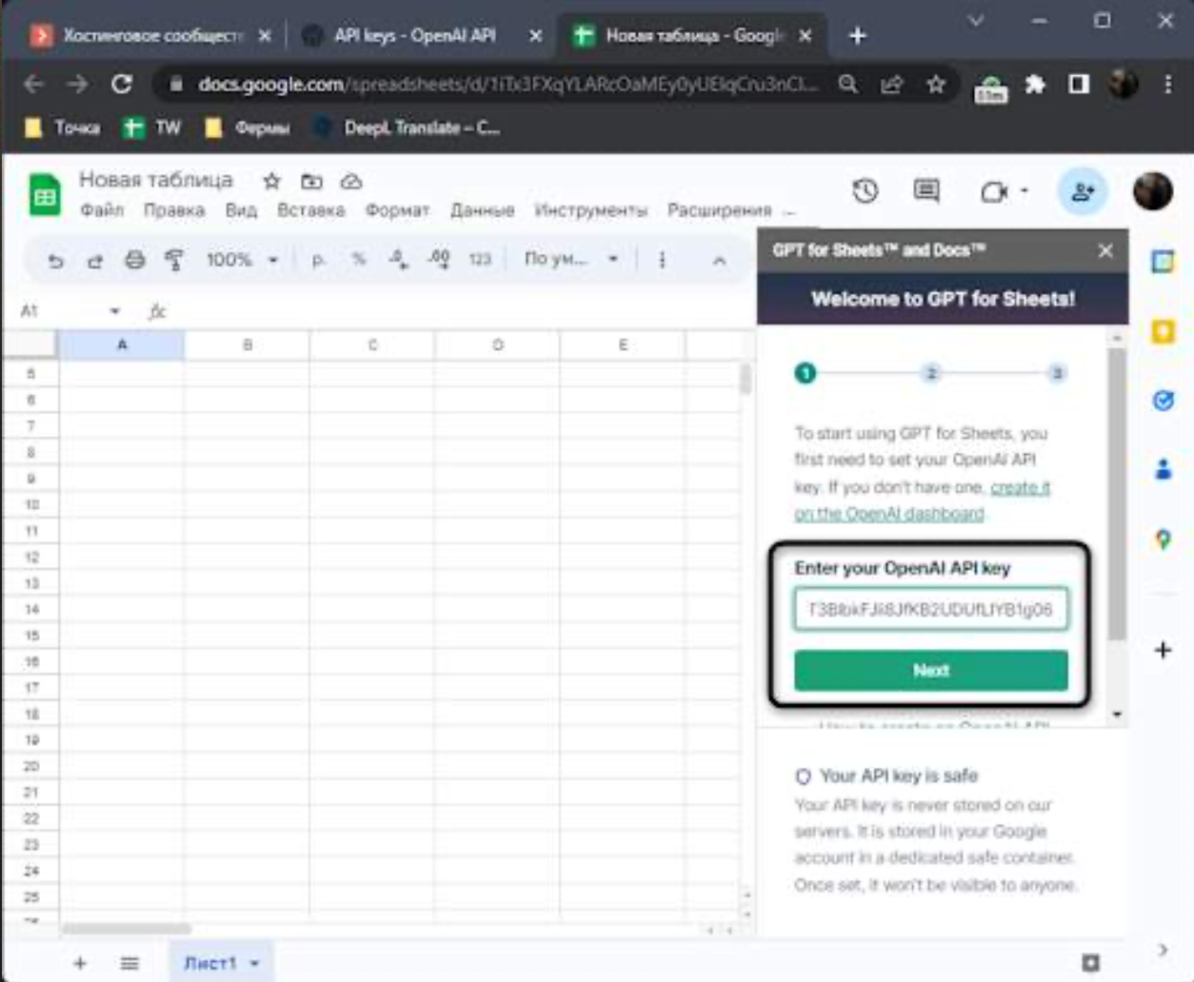This screenshot has height=982, width=1194.
Task: Open the Вставка menu
Action: click(x=310, y=210)
